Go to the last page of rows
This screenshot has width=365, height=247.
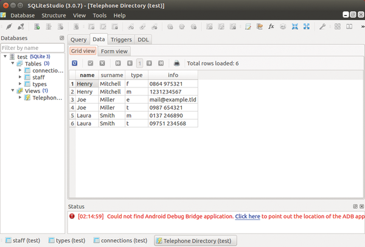[161, 63]
